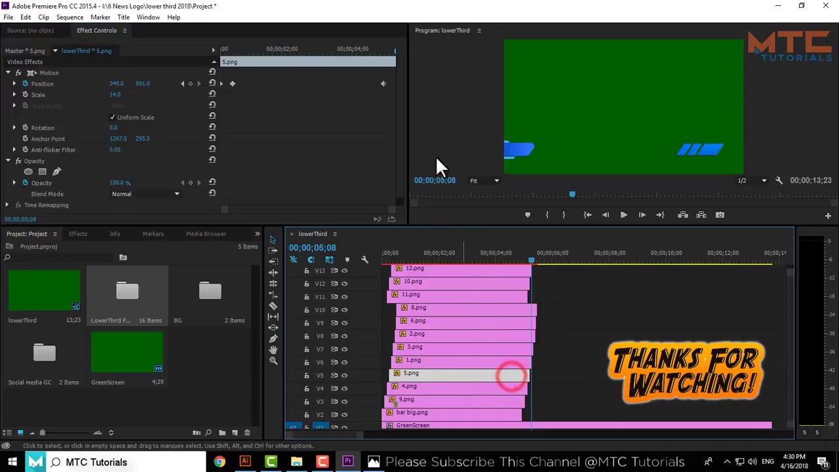This screenshot has height=472, width=839.
Task: Expand the Position property
Action: coord(14,83)
